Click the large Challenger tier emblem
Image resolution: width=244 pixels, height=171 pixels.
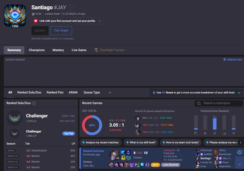click(15, 118)
